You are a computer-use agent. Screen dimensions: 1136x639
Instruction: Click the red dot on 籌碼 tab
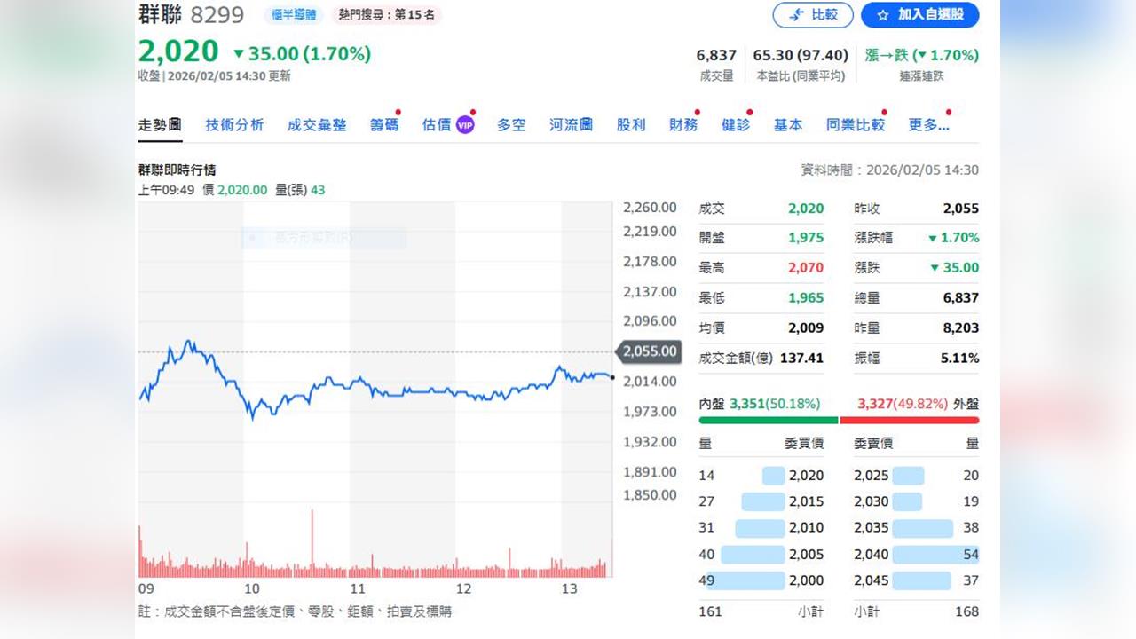[x=399, y=114]
